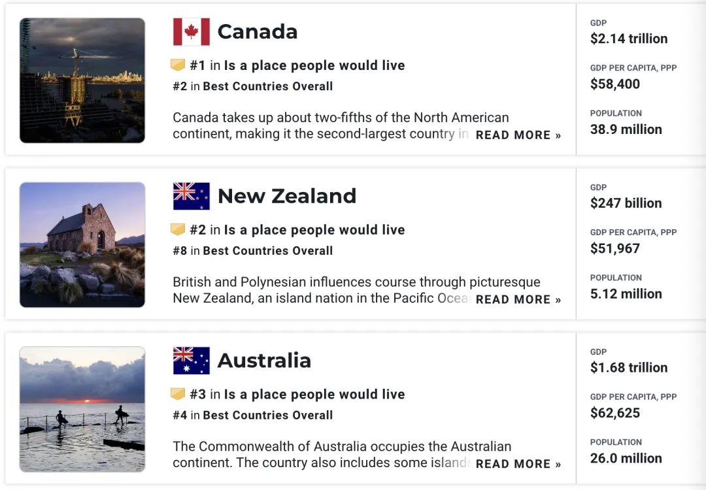
Task: Open the New Zealand country title link
Action: (x=287, y=196)
